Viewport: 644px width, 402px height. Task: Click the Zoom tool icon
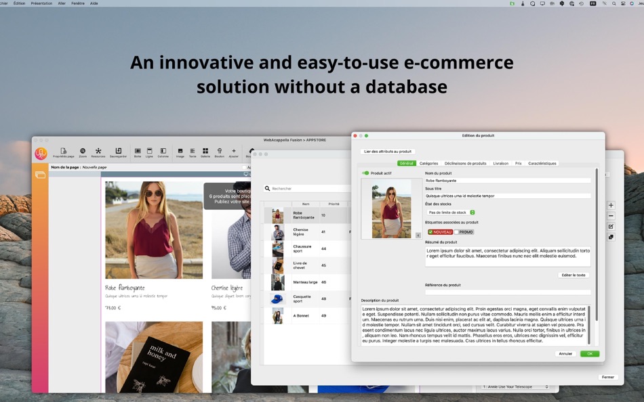click(83, 152)
